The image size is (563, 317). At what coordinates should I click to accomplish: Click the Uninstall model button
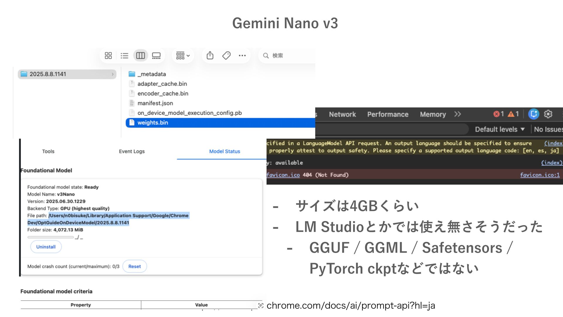(x=46, y=247)
